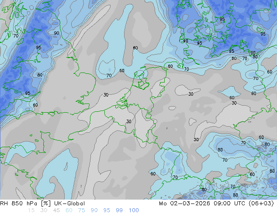Click the legend value 60

coord(69,211)
